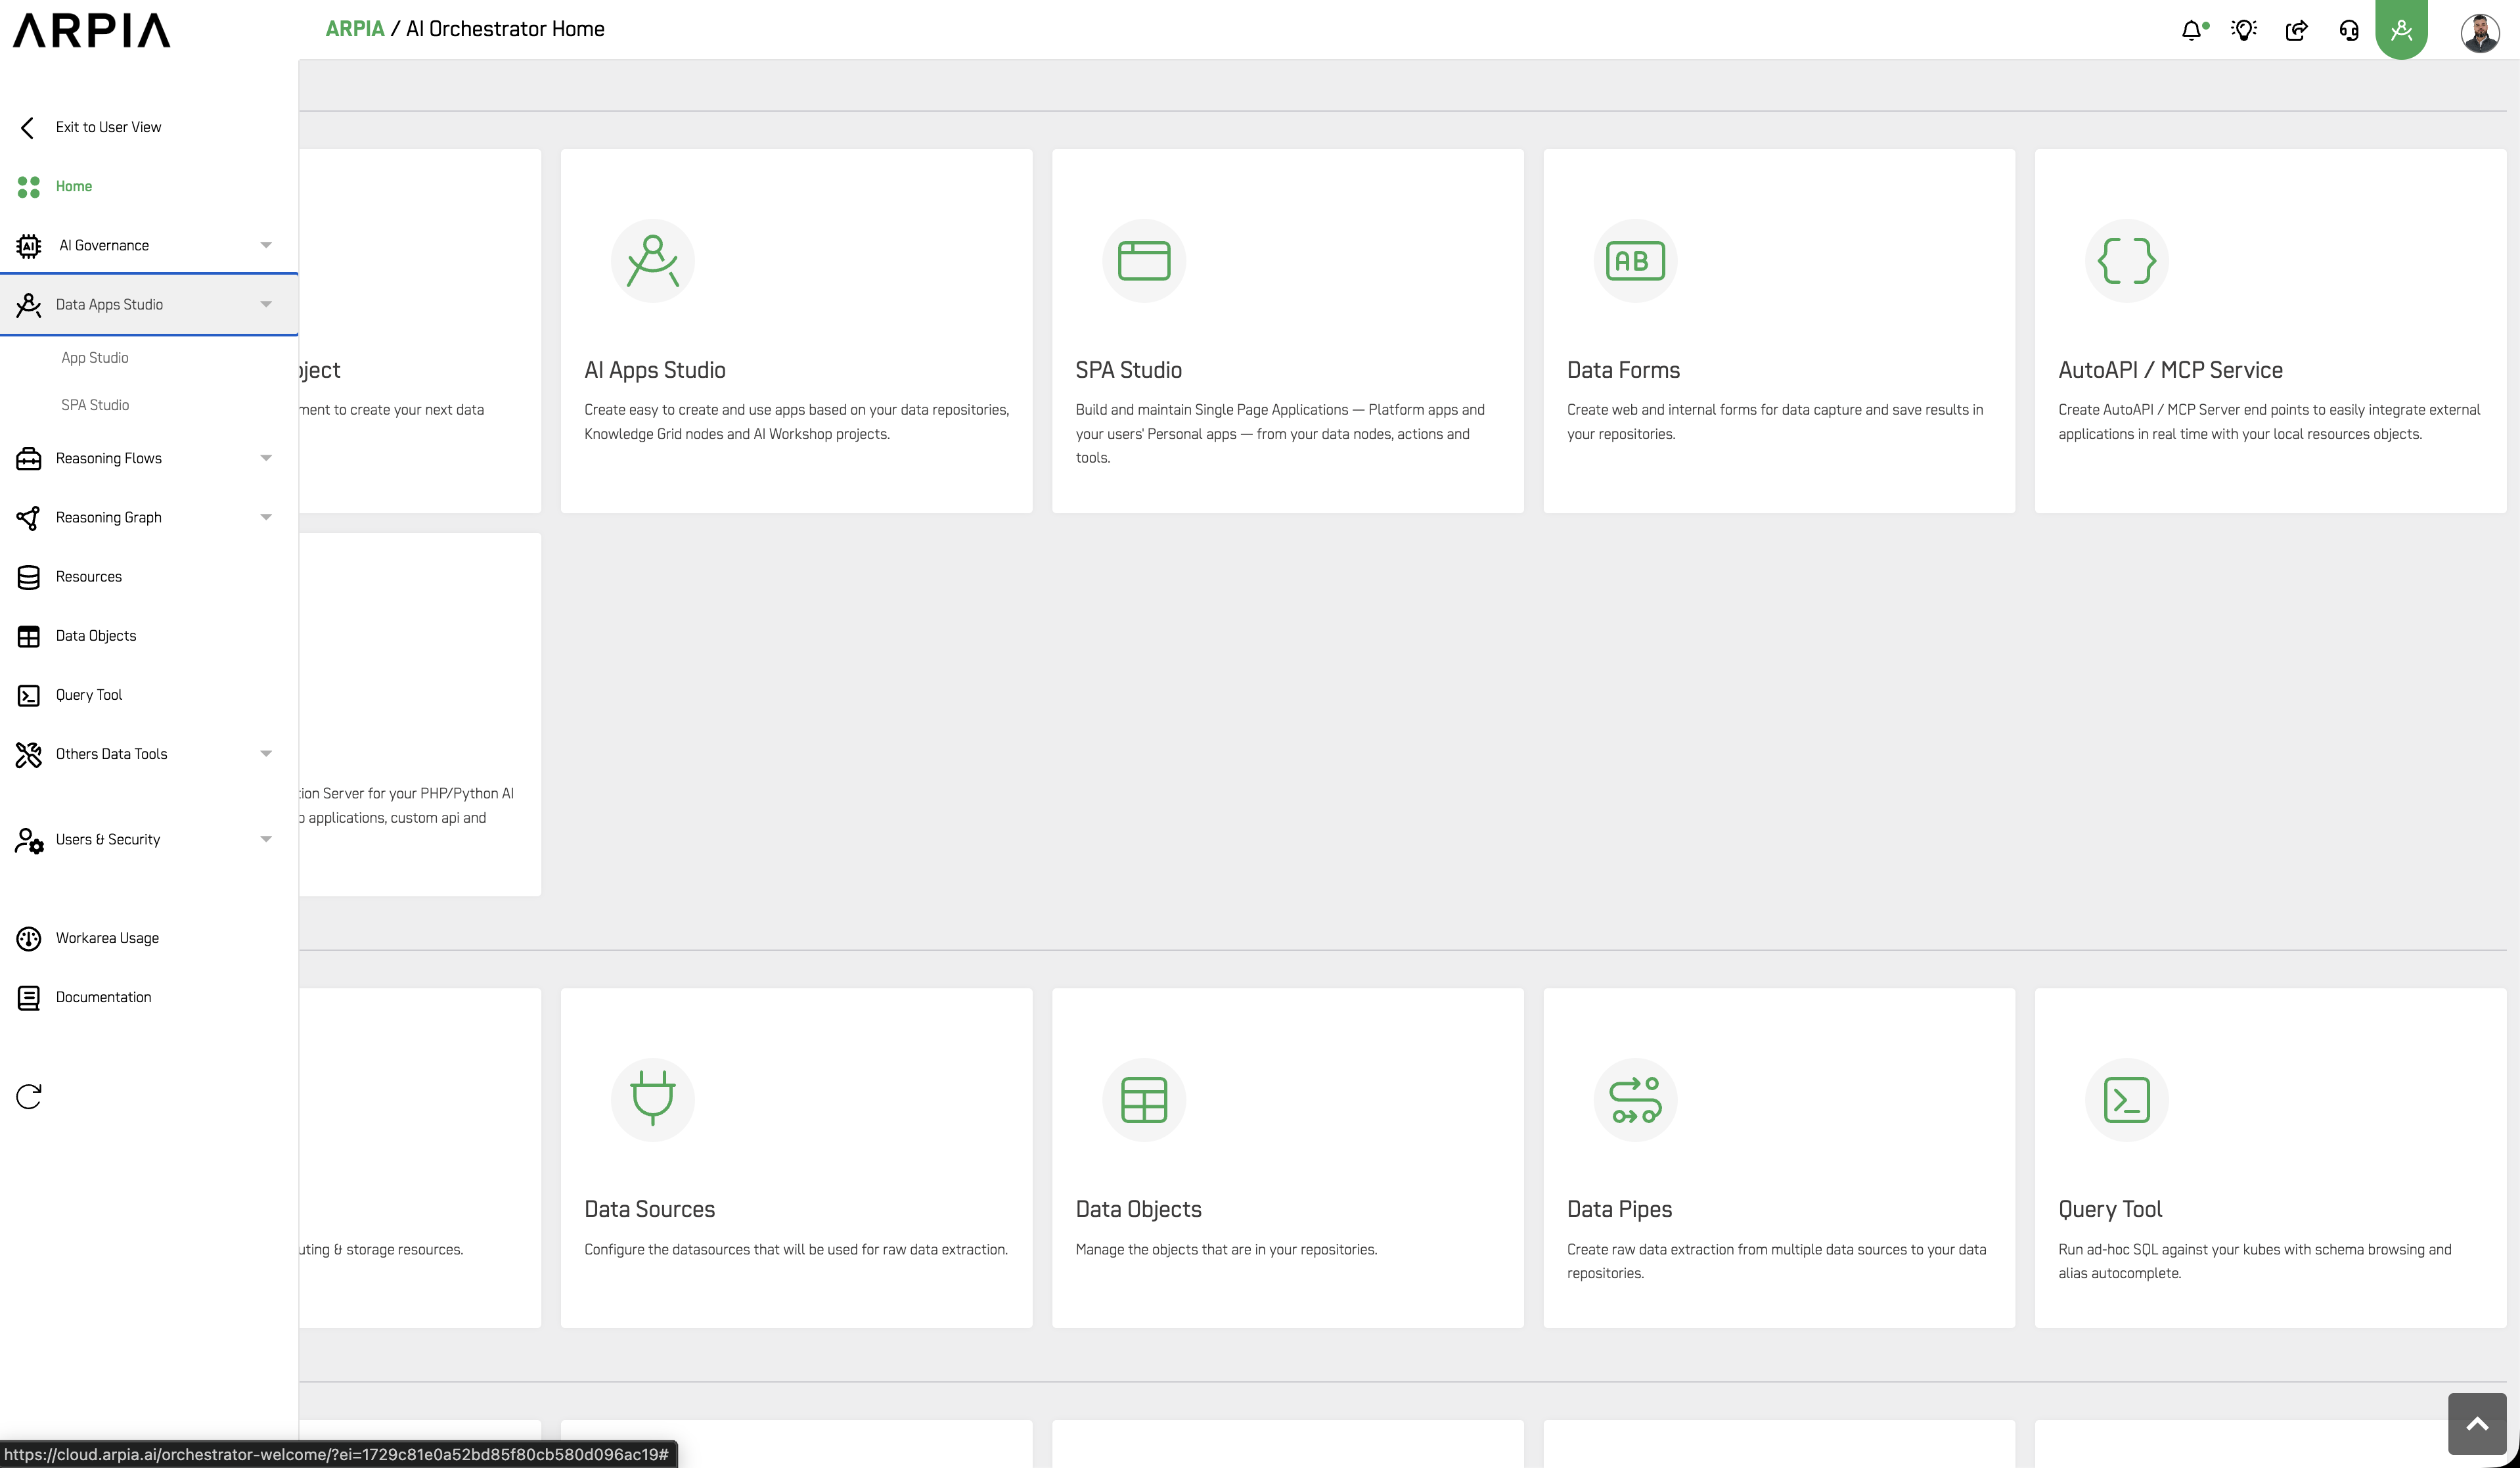
Task: Click the Users & Security person-gear icon
Action: pyautogui.click(x=29, y=840)
